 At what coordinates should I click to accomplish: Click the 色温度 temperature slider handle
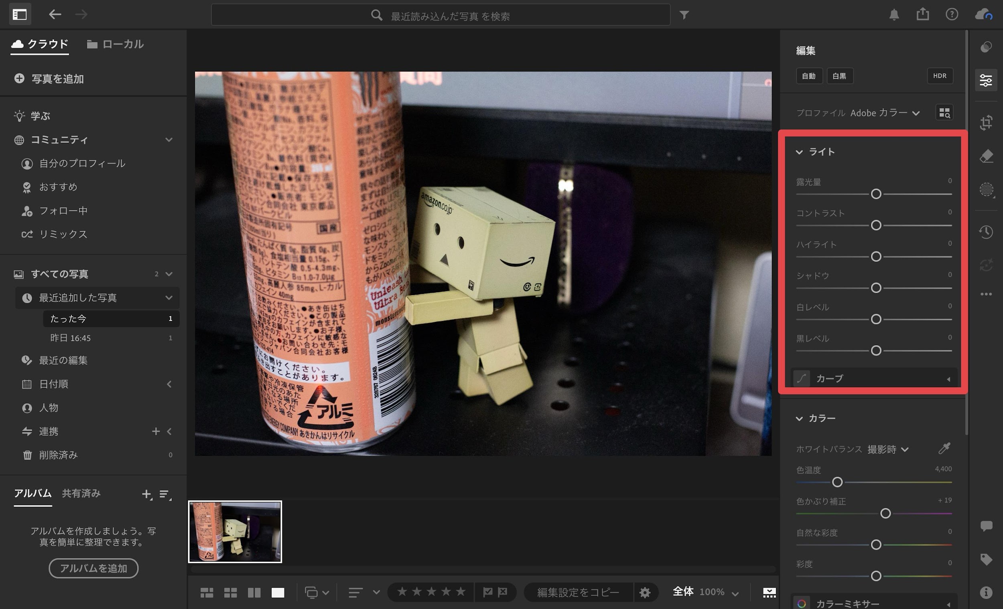(837, 482)
